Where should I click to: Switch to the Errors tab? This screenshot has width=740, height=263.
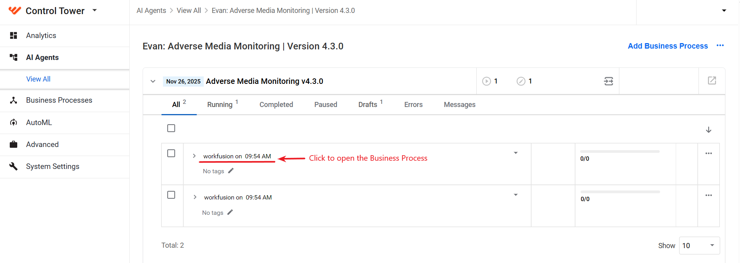[x=413, y=105]
